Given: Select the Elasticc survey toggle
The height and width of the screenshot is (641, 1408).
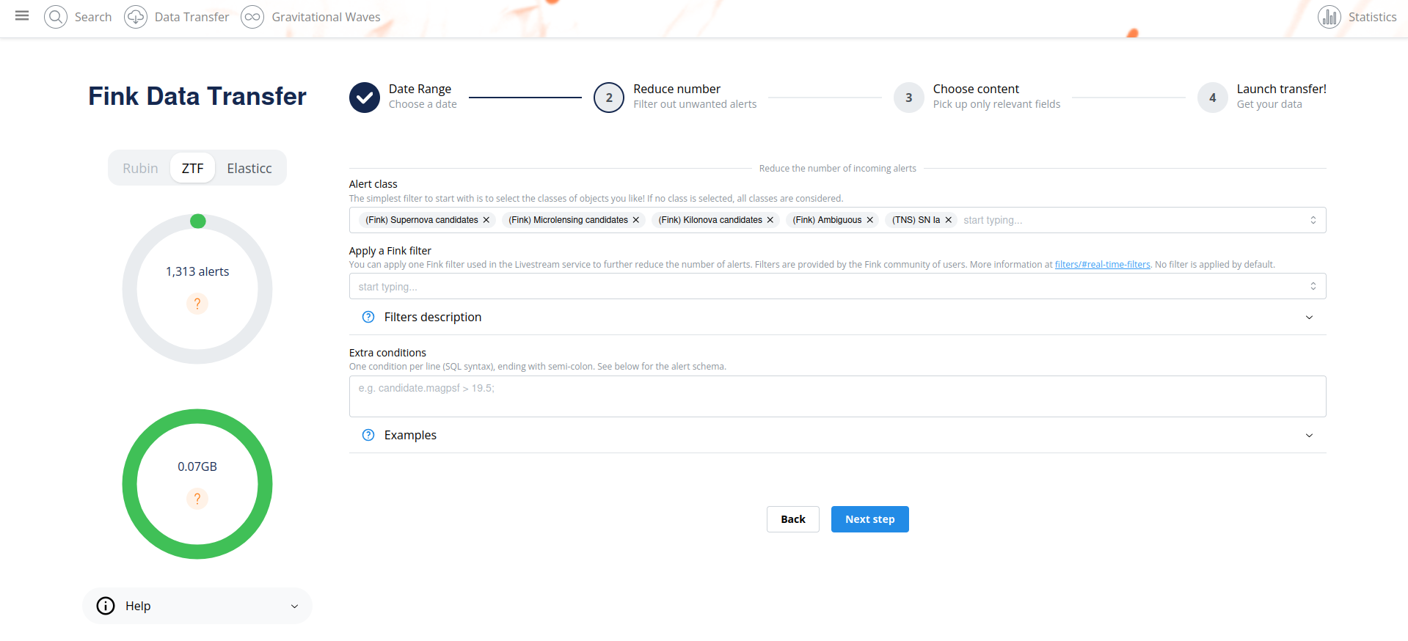Looking at the screenshot, I should click(249, 168).
